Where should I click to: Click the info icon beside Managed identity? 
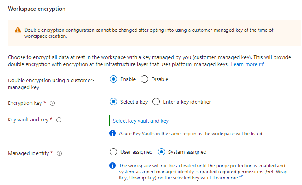click(x=59, y=153)
